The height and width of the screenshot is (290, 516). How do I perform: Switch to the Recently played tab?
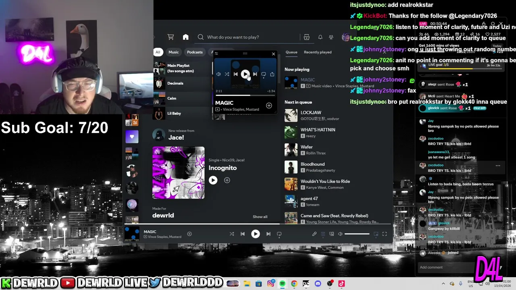click(x=318, y=52)
